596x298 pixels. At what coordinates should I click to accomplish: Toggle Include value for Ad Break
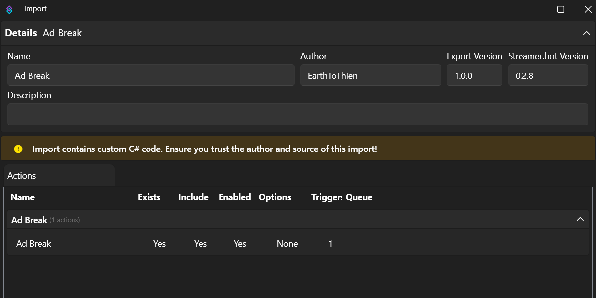(200, 244)
